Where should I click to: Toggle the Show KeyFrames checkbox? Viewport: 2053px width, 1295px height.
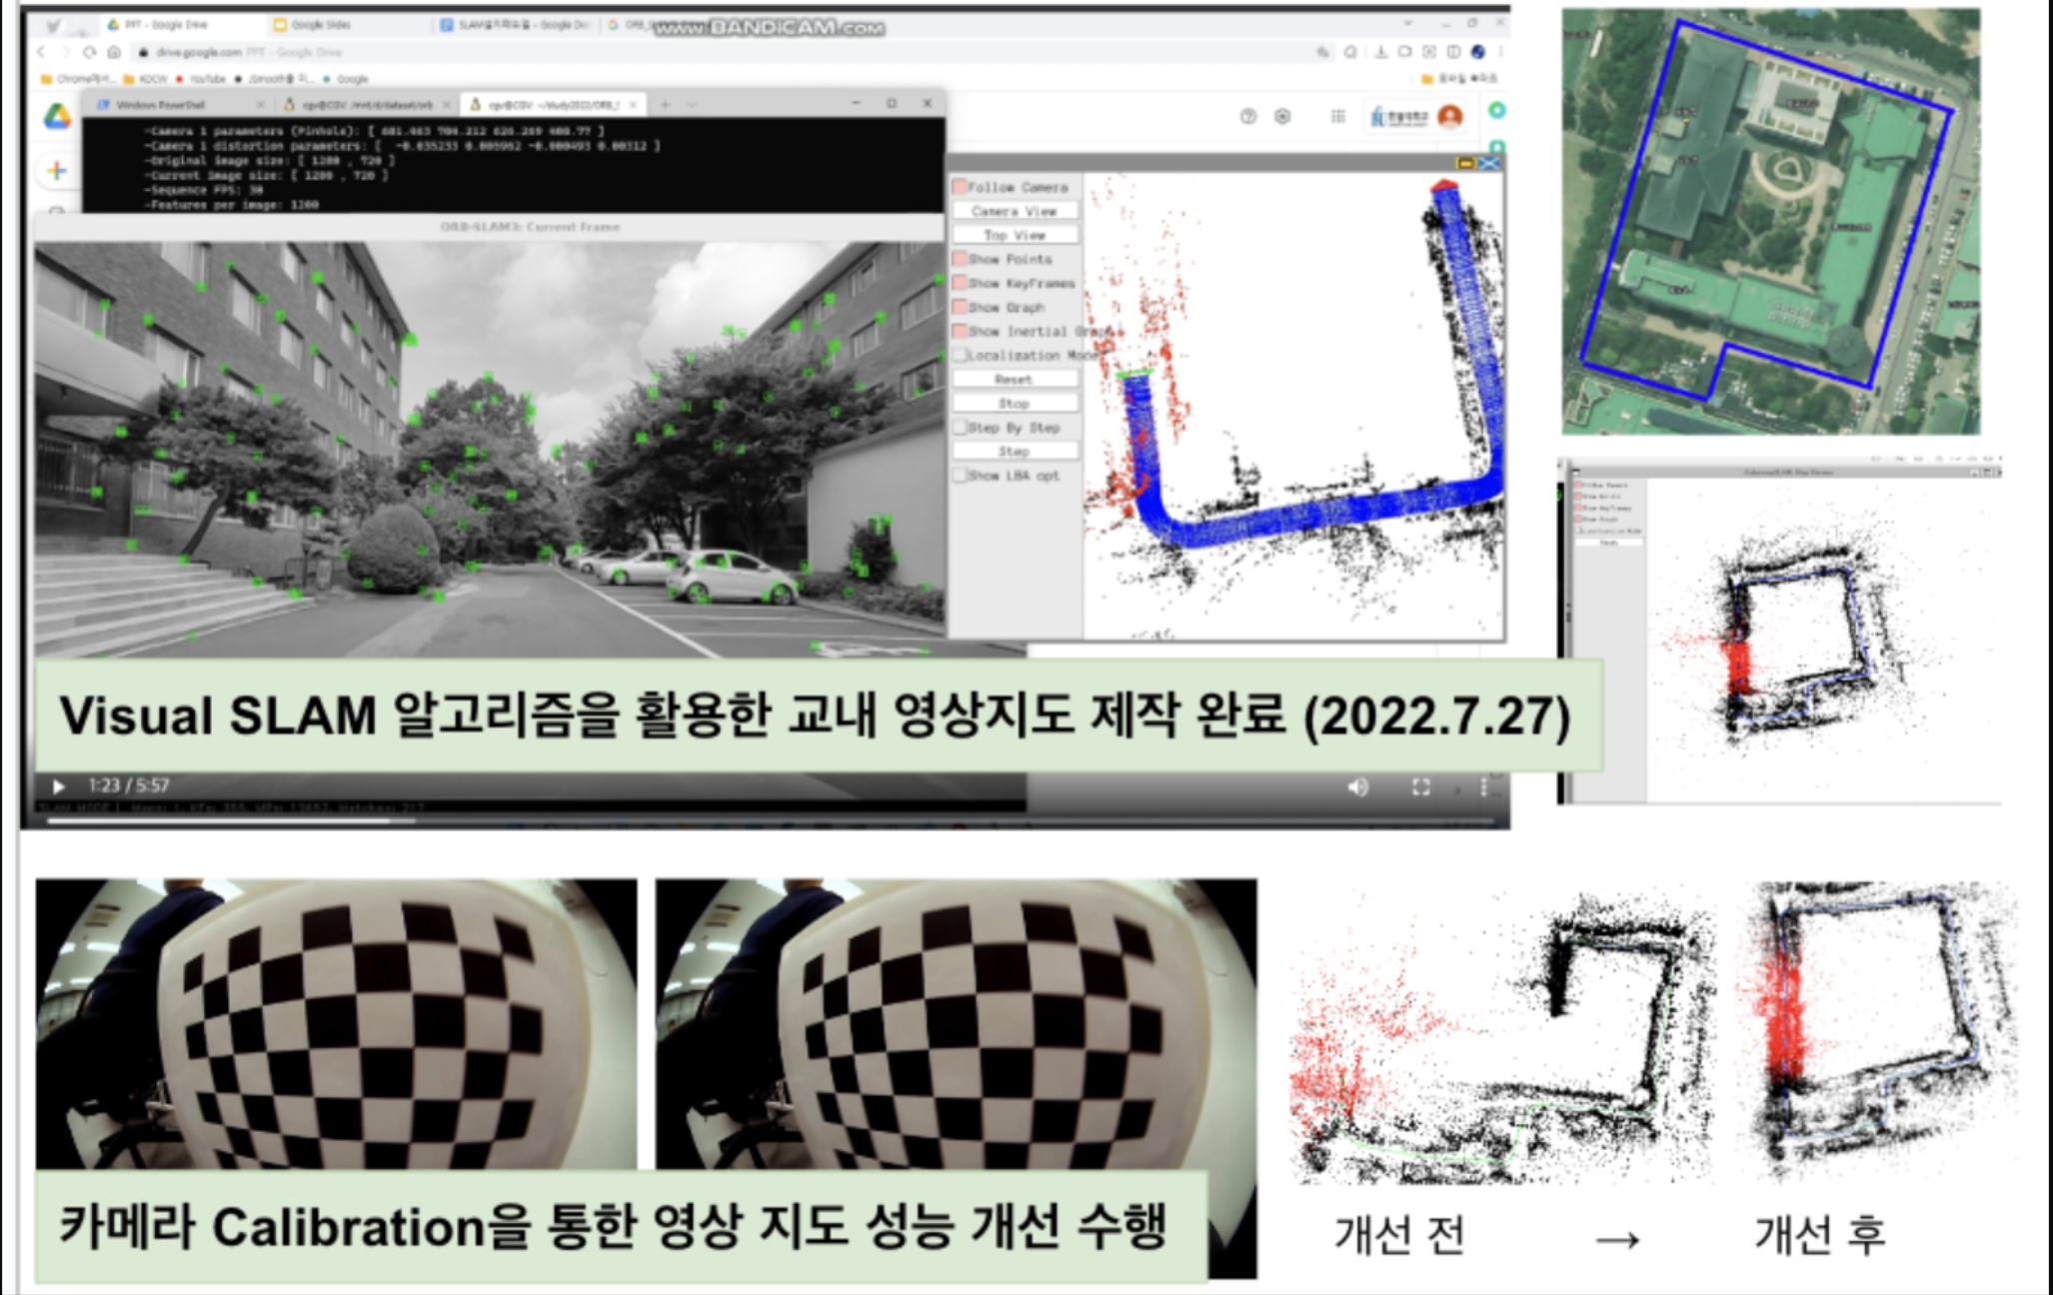pyautogui.click(x=960, y=283)
